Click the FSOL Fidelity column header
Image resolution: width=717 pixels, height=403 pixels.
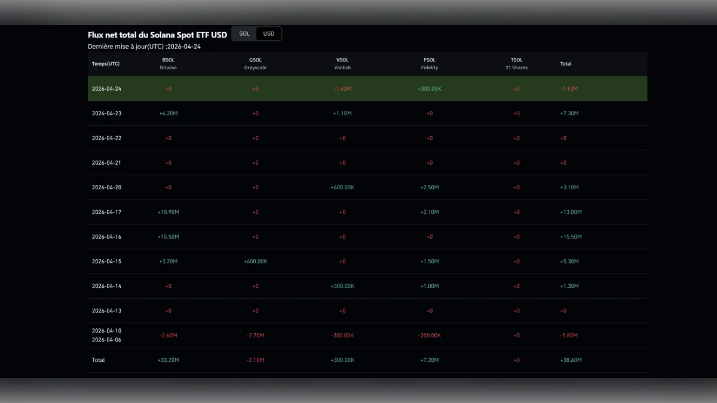430,64
